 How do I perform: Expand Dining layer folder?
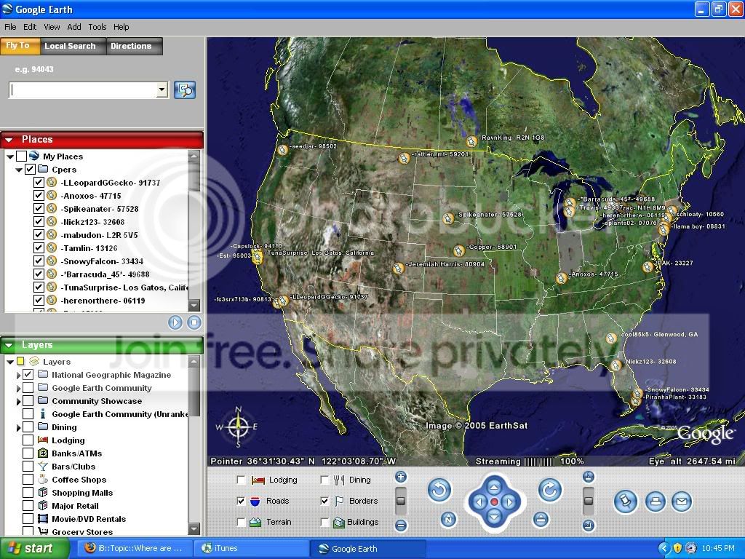18,427
